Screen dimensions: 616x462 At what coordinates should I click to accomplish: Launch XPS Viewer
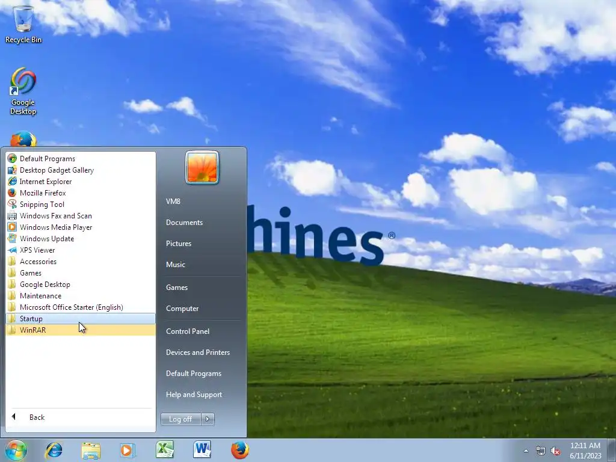(x=81, y=250)
